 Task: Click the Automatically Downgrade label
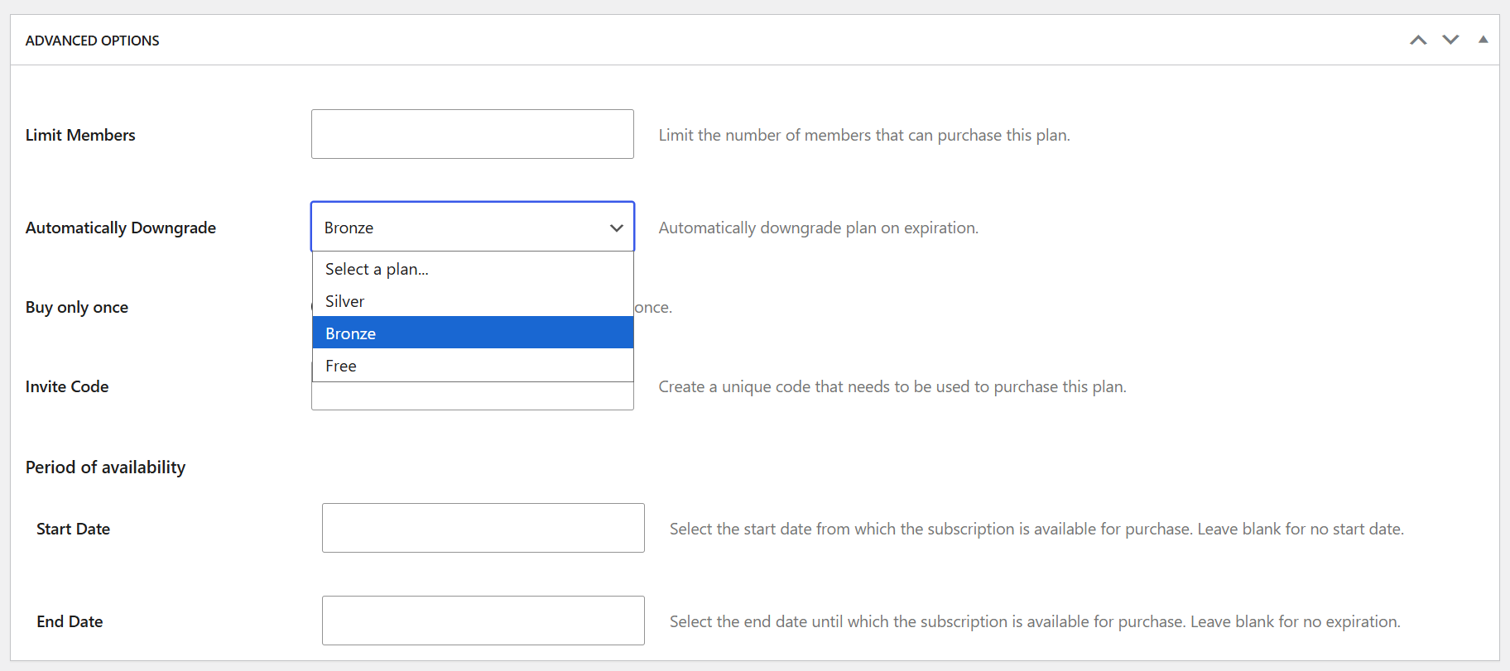tap(121, 228)
